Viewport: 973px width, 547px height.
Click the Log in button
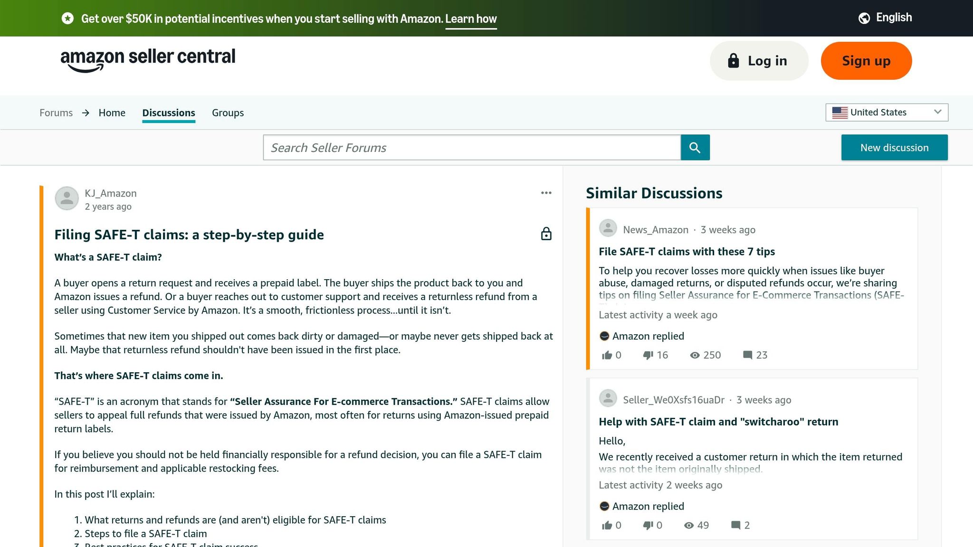click(x=759, y=61)
